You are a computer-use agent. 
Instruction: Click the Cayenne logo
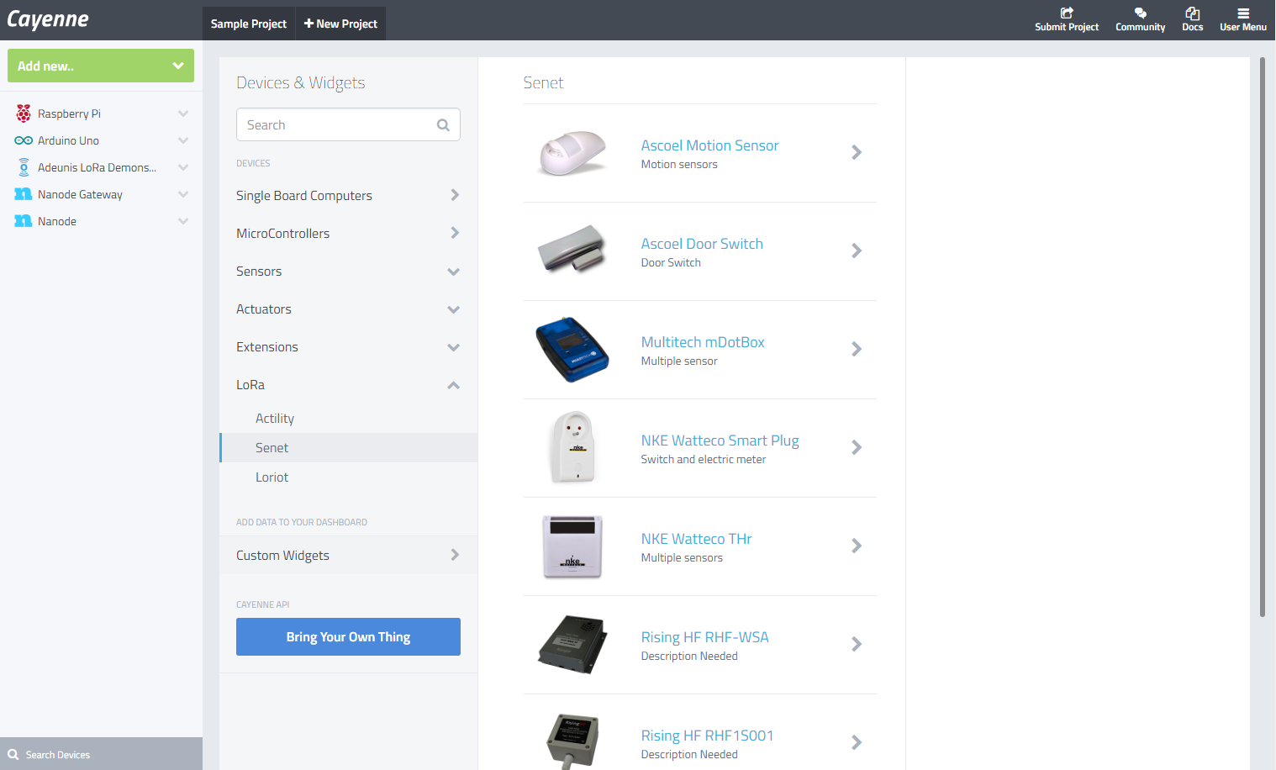pyautogui.click(x=48, y=19)
